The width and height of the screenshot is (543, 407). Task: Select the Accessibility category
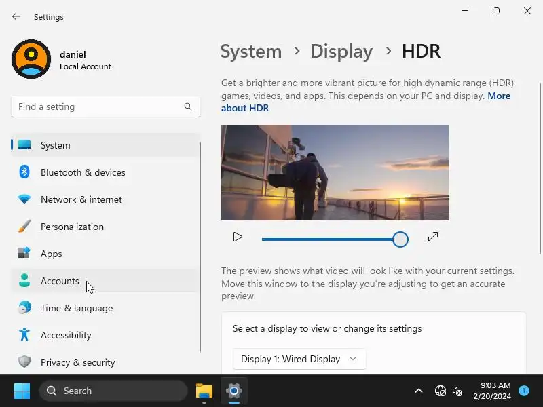[105, 335]
